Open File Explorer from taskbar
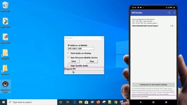The width and height of the screenshot is (187, 105). 81,102
